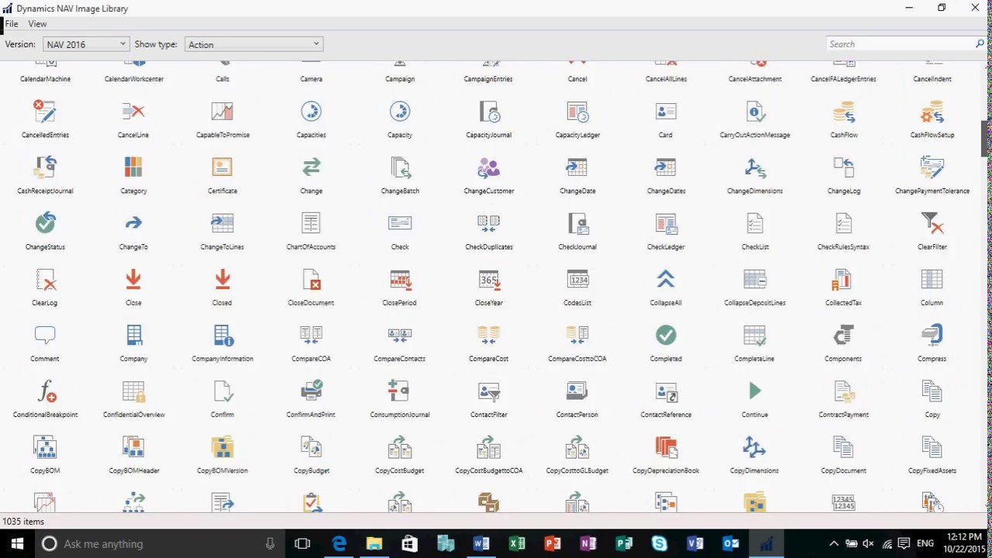The height and width of the screenshot is (558, 992).
Task: Click the Continue play icon
Action: (x=754, y=391)
